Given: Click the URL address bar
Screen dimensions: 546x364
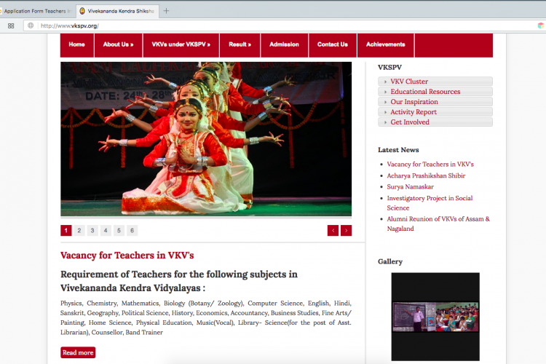Looking at the screenshot, I should coord(279,25).
